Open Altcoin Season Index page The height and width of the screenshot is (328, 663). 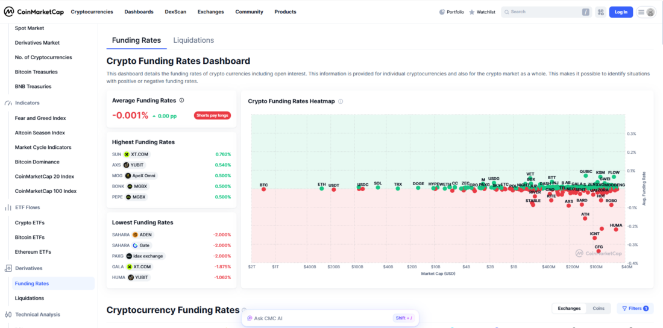coord(40,133)
